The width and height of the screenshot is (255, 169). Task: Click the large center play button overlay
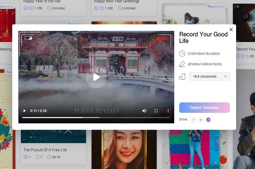pyautogui.click(x=96, y=77)
